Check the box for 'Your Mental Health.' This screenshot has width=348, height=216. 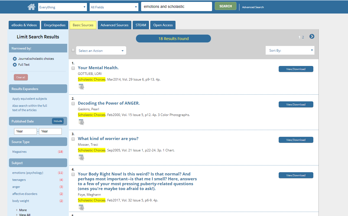click(73, 68)
